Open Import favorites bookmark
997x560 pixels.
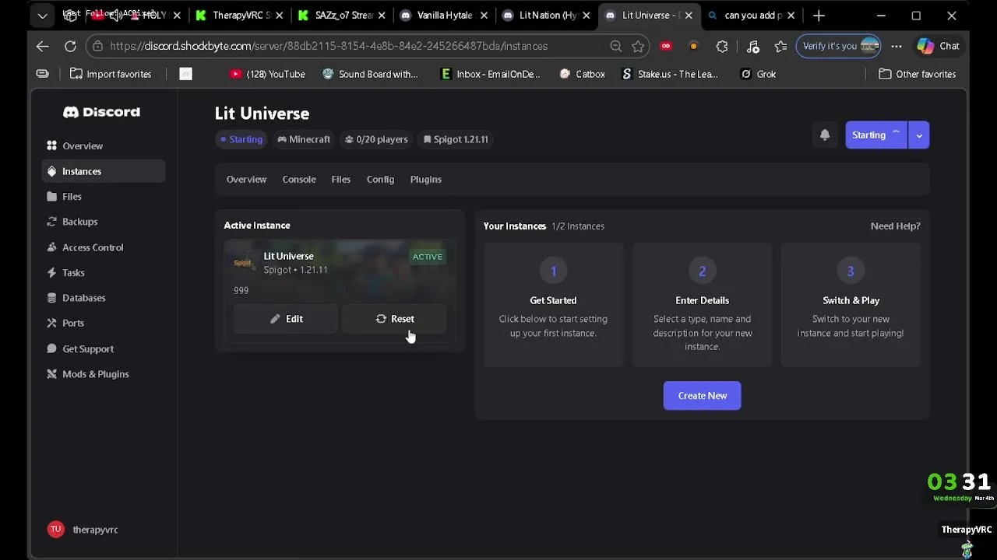[x=110, y=74]
